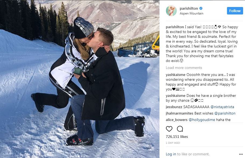Open jhalmarmamites commenter profile

(180, 113)
